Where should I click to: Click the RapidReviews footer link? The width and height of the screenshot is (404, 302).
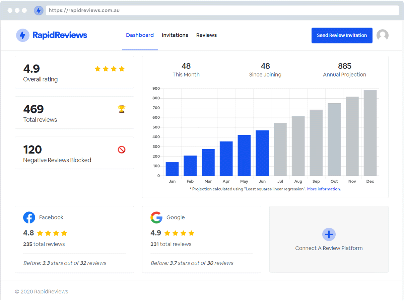click(51, 291)
